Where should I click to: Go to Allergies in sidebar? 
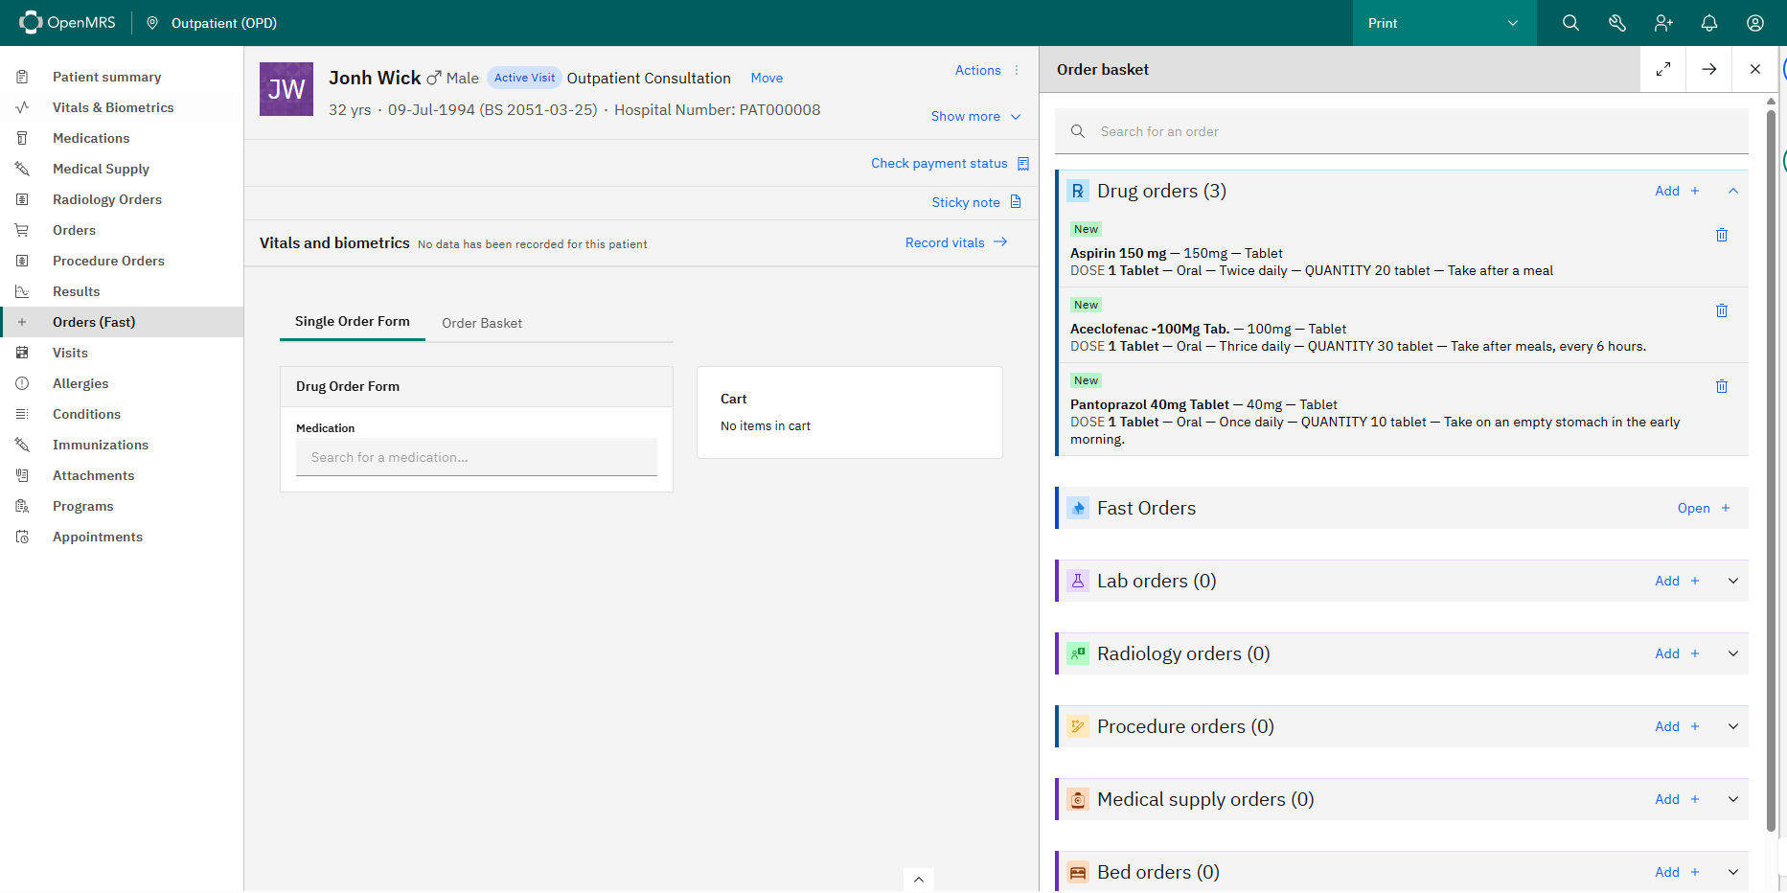122,383
